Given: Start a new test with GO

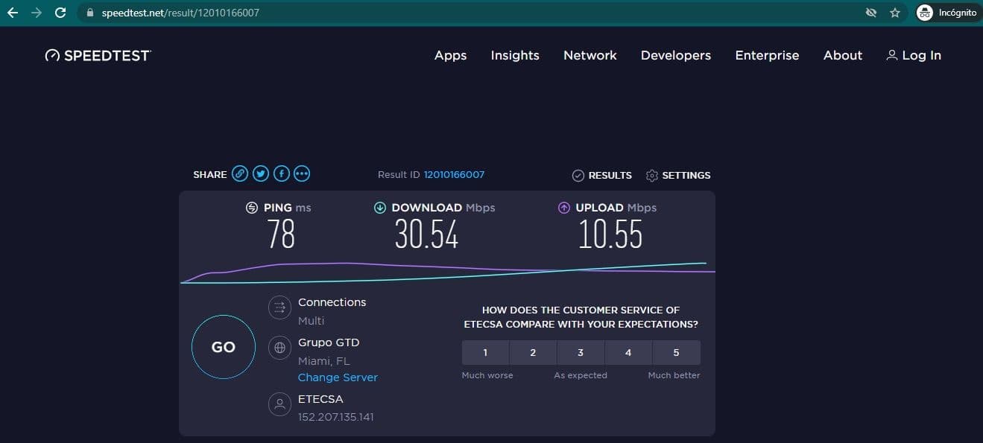Looking at the screenshot, I should [224, 347].
